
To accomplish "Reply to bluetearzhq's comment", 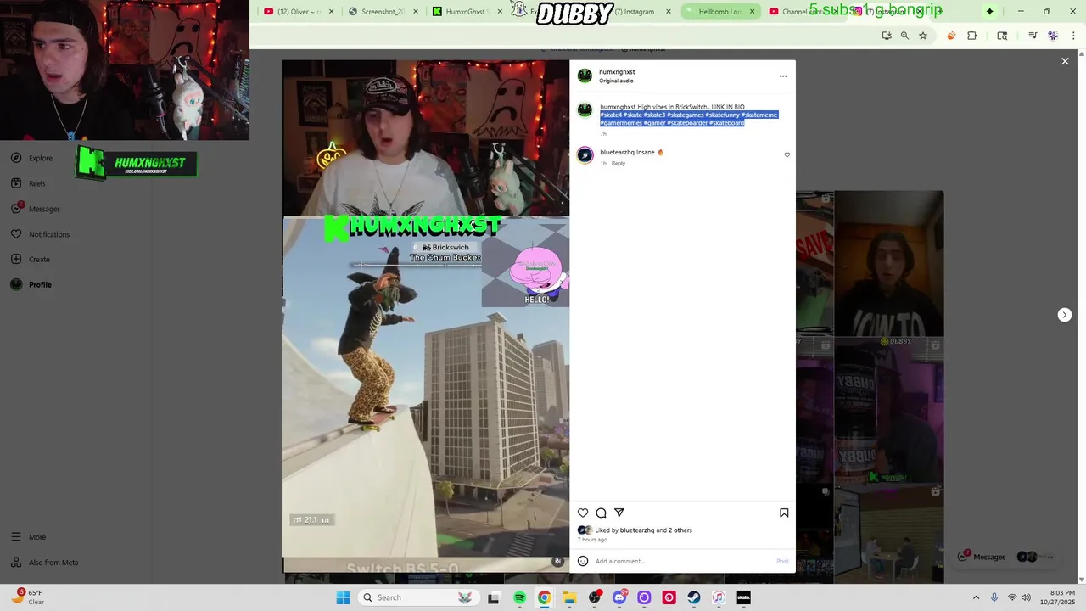I will coord(619,163).
